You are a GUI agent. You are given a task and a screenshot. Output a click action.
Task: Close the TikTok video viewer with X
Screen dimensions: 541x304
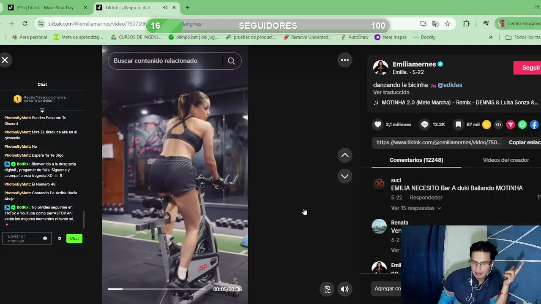(x=5, y=60)
